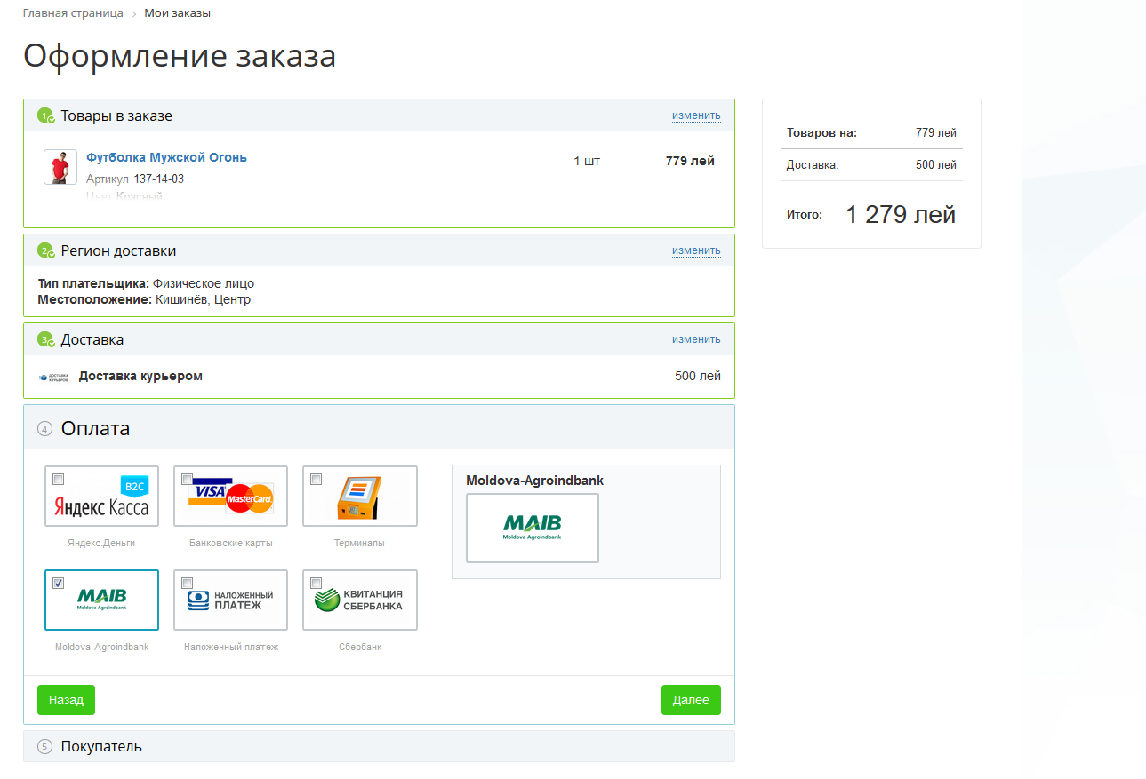Open Мои заказы breadcrumb item
Image resolution: width=1146 pixels, height=779 pixels.
[178, 13]
